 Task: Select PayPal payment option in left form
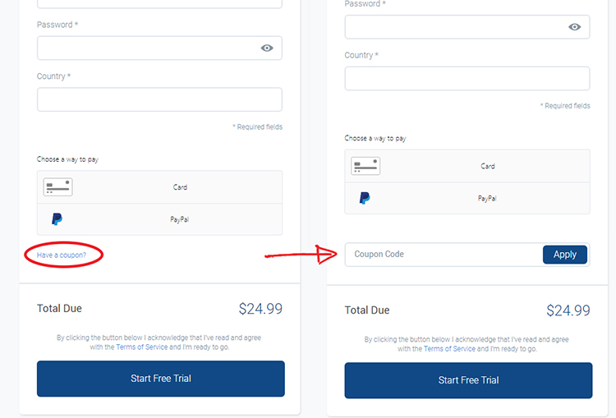159,219
